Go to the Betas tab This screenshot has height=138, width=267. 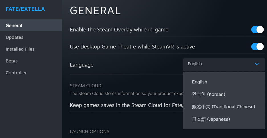tap(12, 61)
